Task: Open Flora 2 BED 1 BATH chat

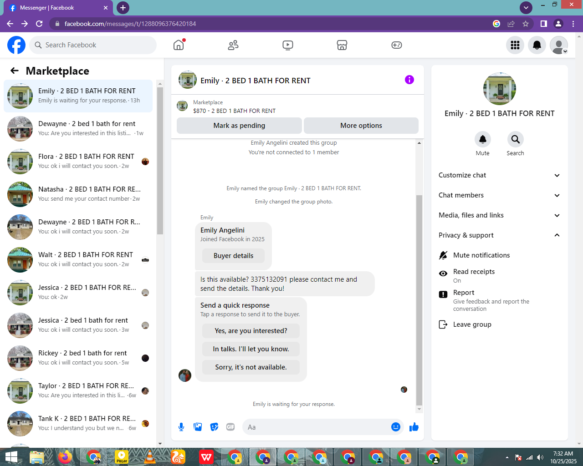Action: [x=78, y=162]
